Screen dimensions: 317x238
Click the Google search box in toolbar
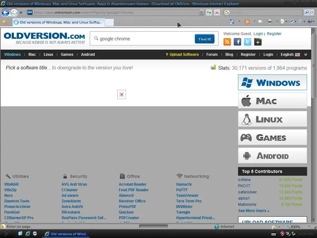point(263,12)
